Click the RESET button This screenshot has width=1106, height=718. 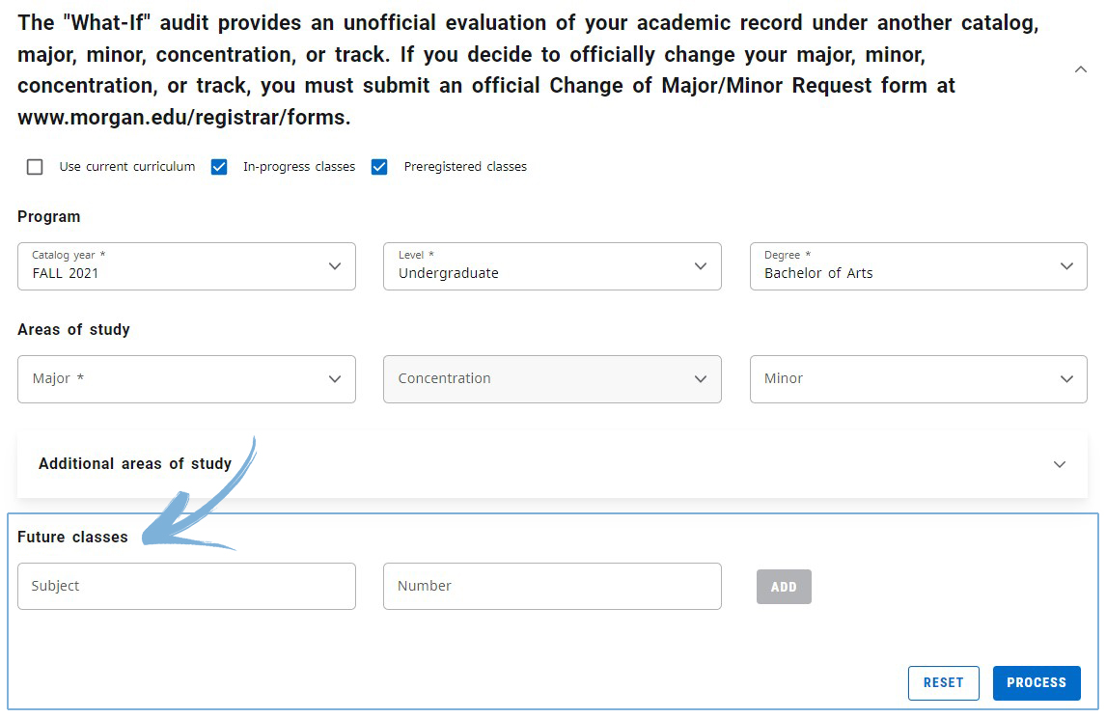coord(943,682)
